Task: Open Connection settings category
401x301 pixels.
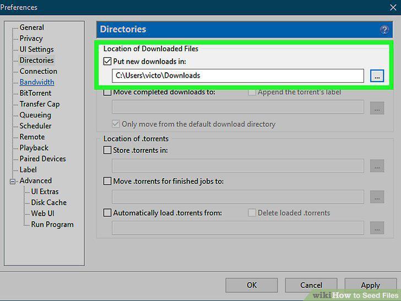Action: [x=39, y=71]
